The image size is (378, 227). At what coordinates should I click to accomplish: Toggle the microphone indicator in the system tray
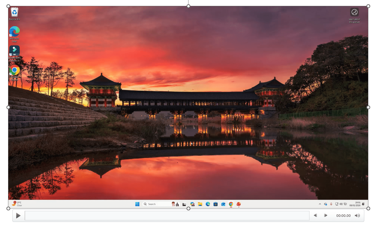point(331,204)
